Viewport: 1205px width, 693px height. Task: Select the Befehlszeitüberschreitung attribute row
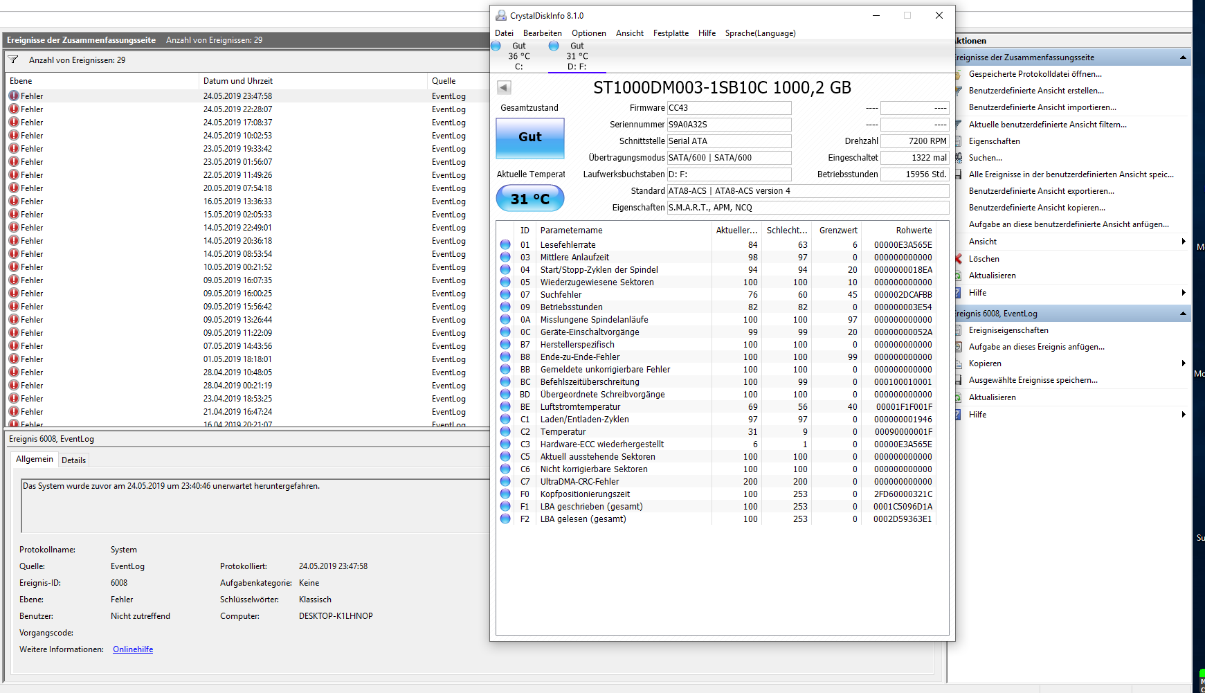(x=717, y=382)
